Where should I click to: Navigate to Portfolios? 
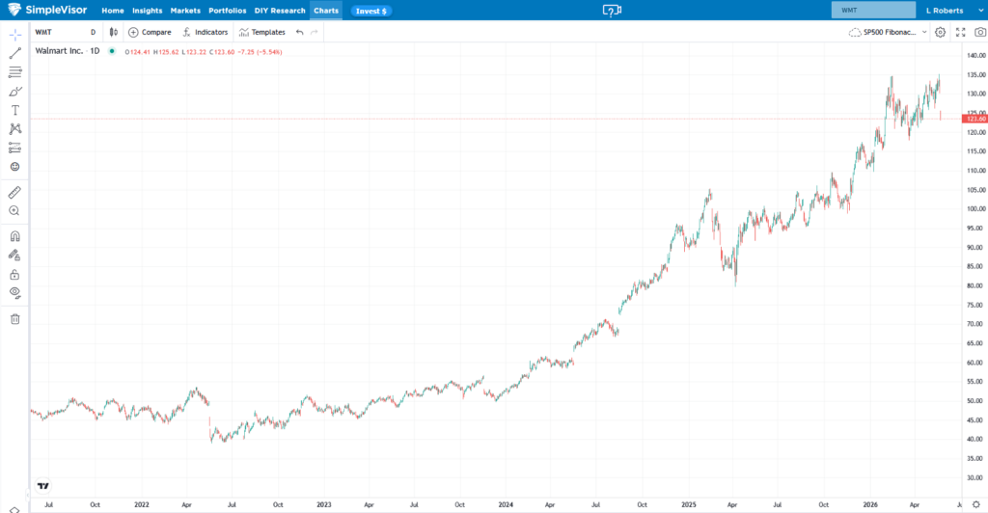coord(228,11)
